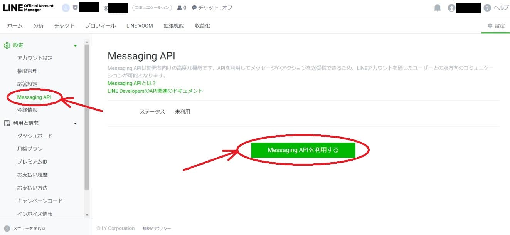Switch to the LINE VOOM tab

tap(140, 26)
